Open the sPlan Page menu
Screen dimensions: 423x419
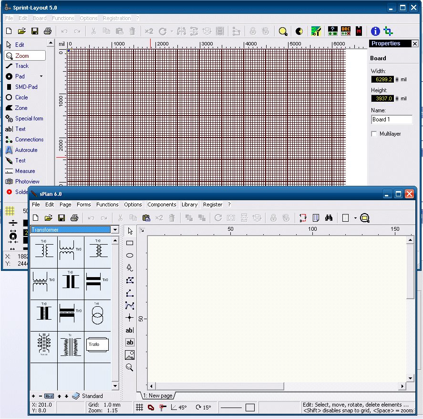coord(65,204)
